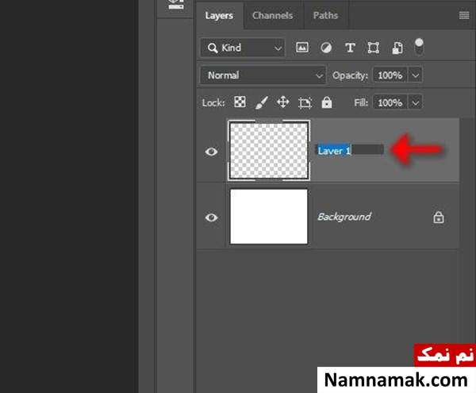This screenshot has height=393, width=476.
Task: Toggle layer filtering on or off
Action: coord(419,47)
